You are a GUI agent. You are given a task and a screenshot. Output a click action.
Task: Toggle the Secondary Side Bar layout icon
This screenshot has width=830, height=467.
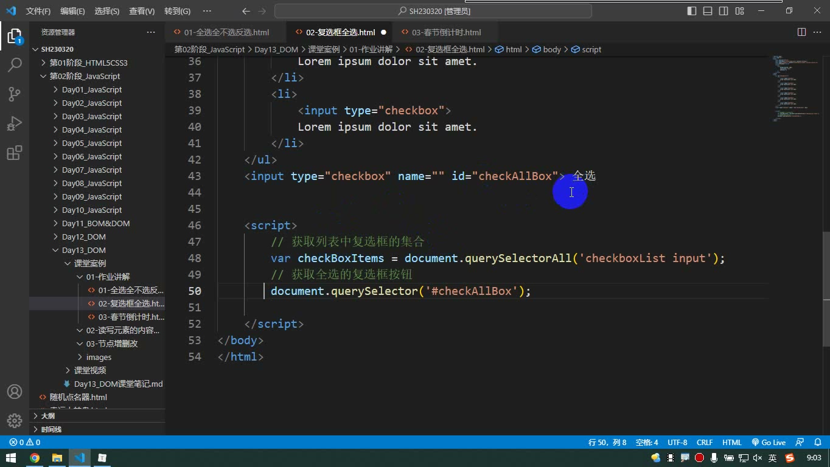pos(724,11)
